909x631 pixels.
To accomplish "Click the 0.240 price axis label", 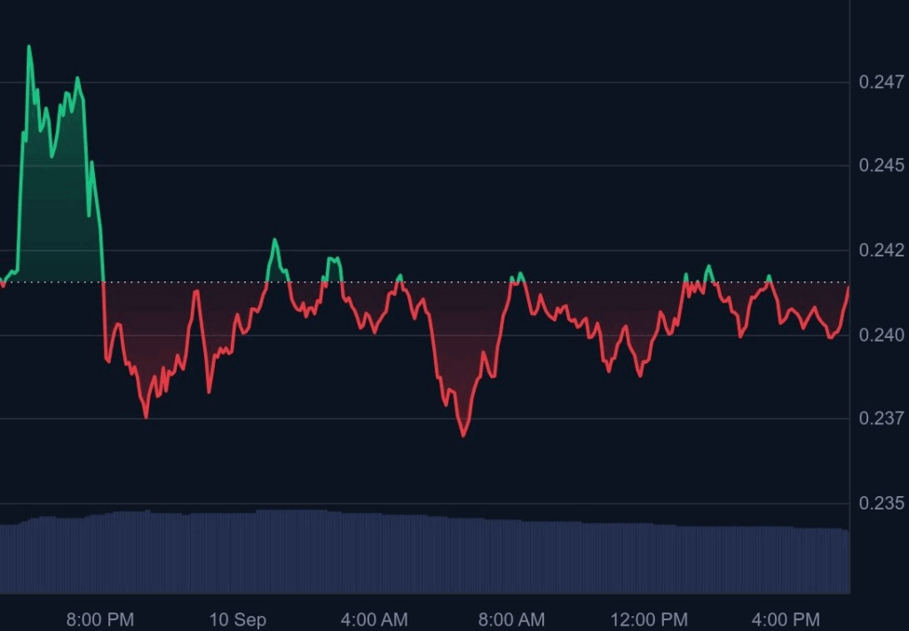I will point(881,335).
